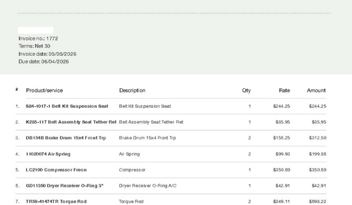Select product GD11350 Dryer Receiver O-Ring 3"

coord(65,186)
